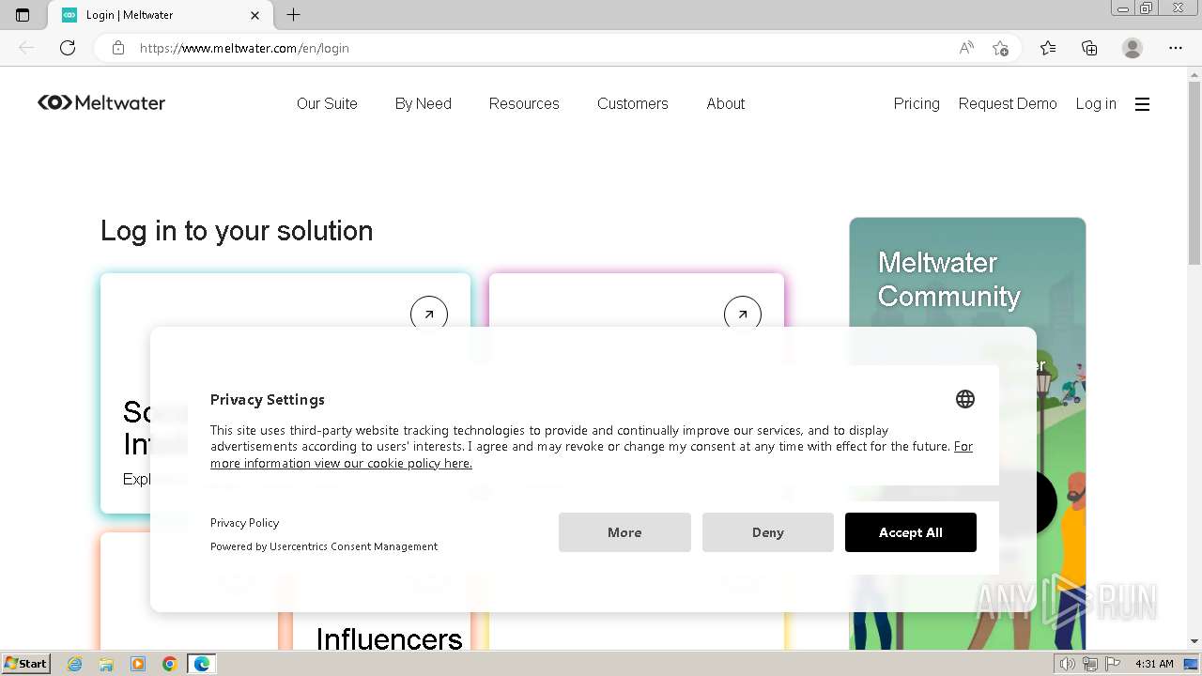Click the Usercentrics Consent Management link
Screen dimensions: 1202x676
point(353,546)
